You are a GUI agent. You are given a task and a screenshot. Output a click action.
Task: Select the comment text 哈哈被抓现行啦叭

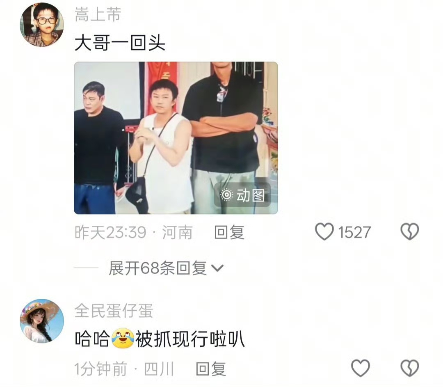(x=160, y=339)
